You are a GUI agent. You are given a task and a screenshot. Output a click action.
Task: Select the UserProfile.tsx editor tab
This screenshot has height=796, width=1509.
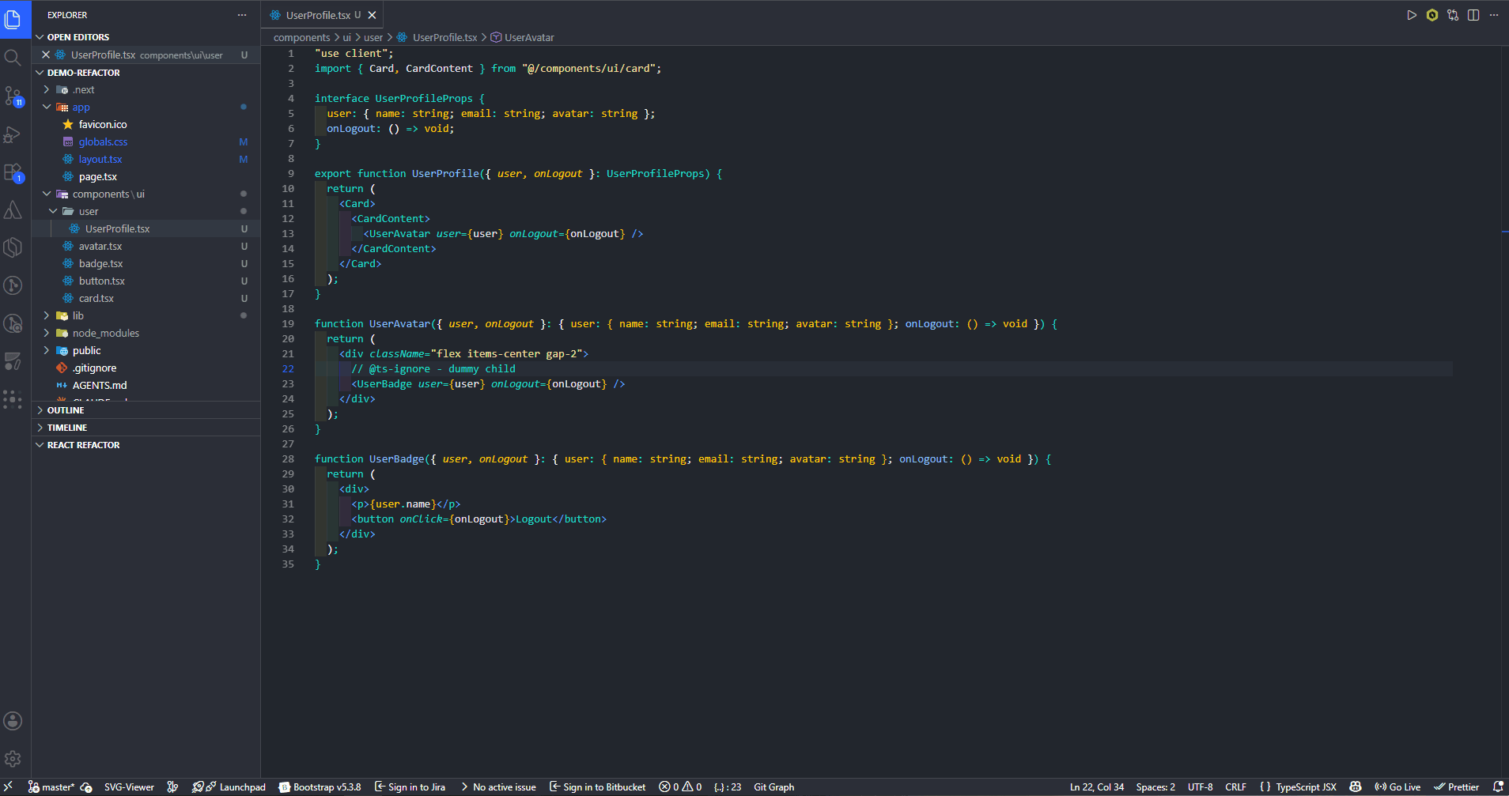[x=322, y=15]
